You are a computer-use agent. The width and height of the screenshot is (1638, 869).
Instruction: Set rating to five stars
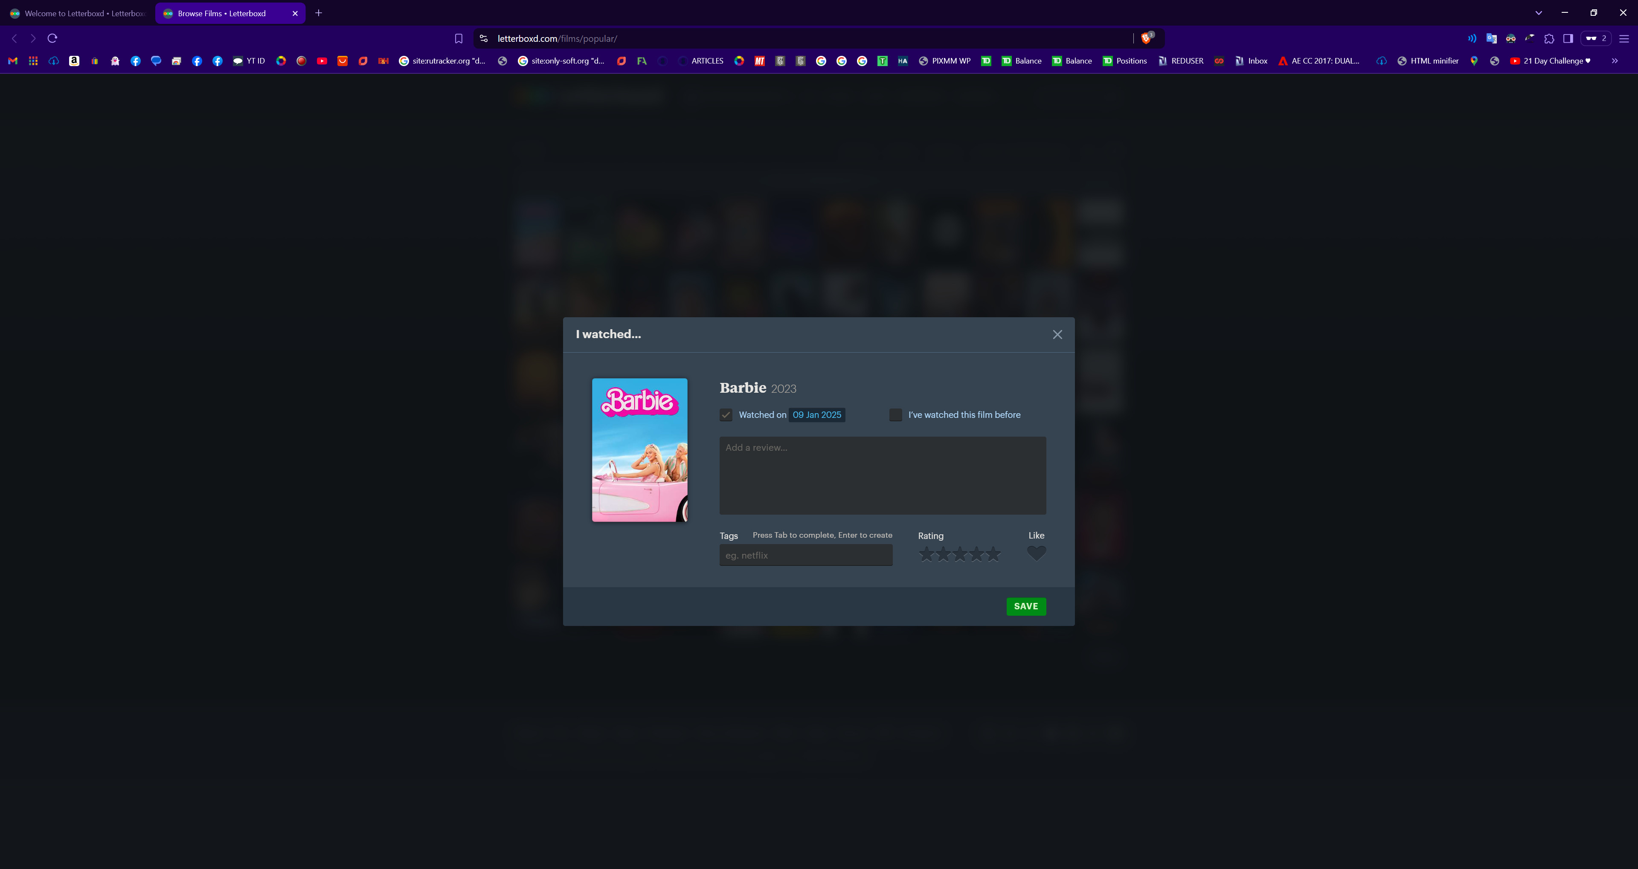pos(993,554)
